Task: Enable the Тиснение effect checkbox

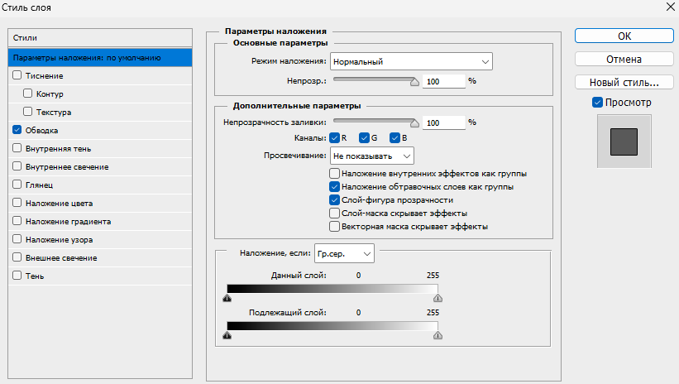Action: click(17, 76)
